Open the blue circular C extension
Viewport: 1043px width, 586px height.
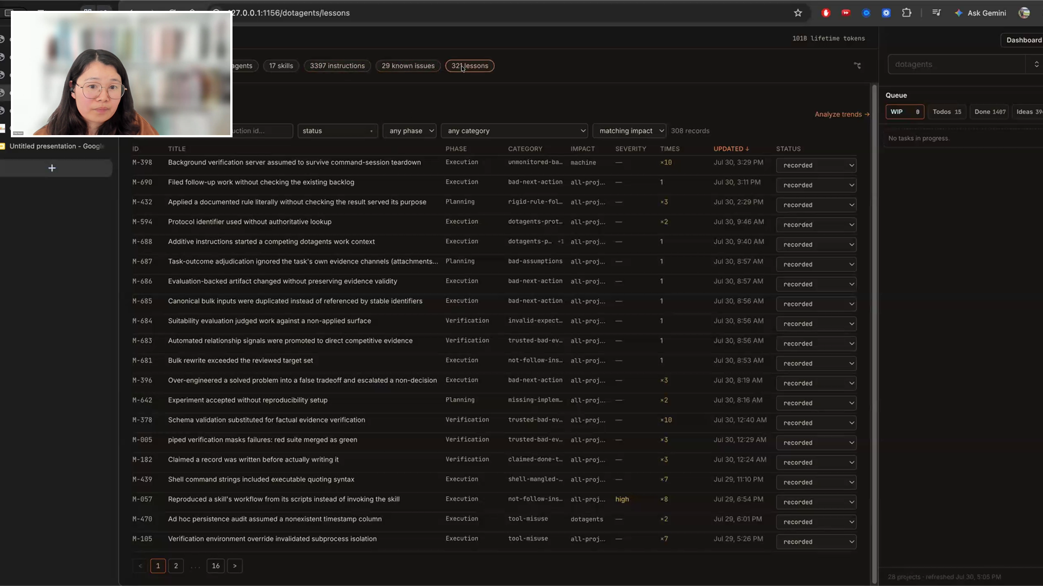pyautogui.click(x=866, y=13)
